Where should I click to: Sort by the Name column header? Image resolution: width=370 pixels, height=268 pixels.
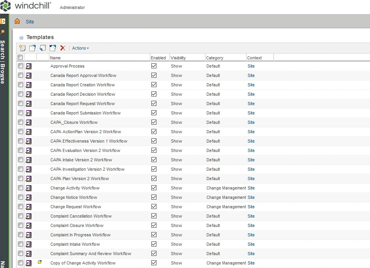(x=55, y=58)
